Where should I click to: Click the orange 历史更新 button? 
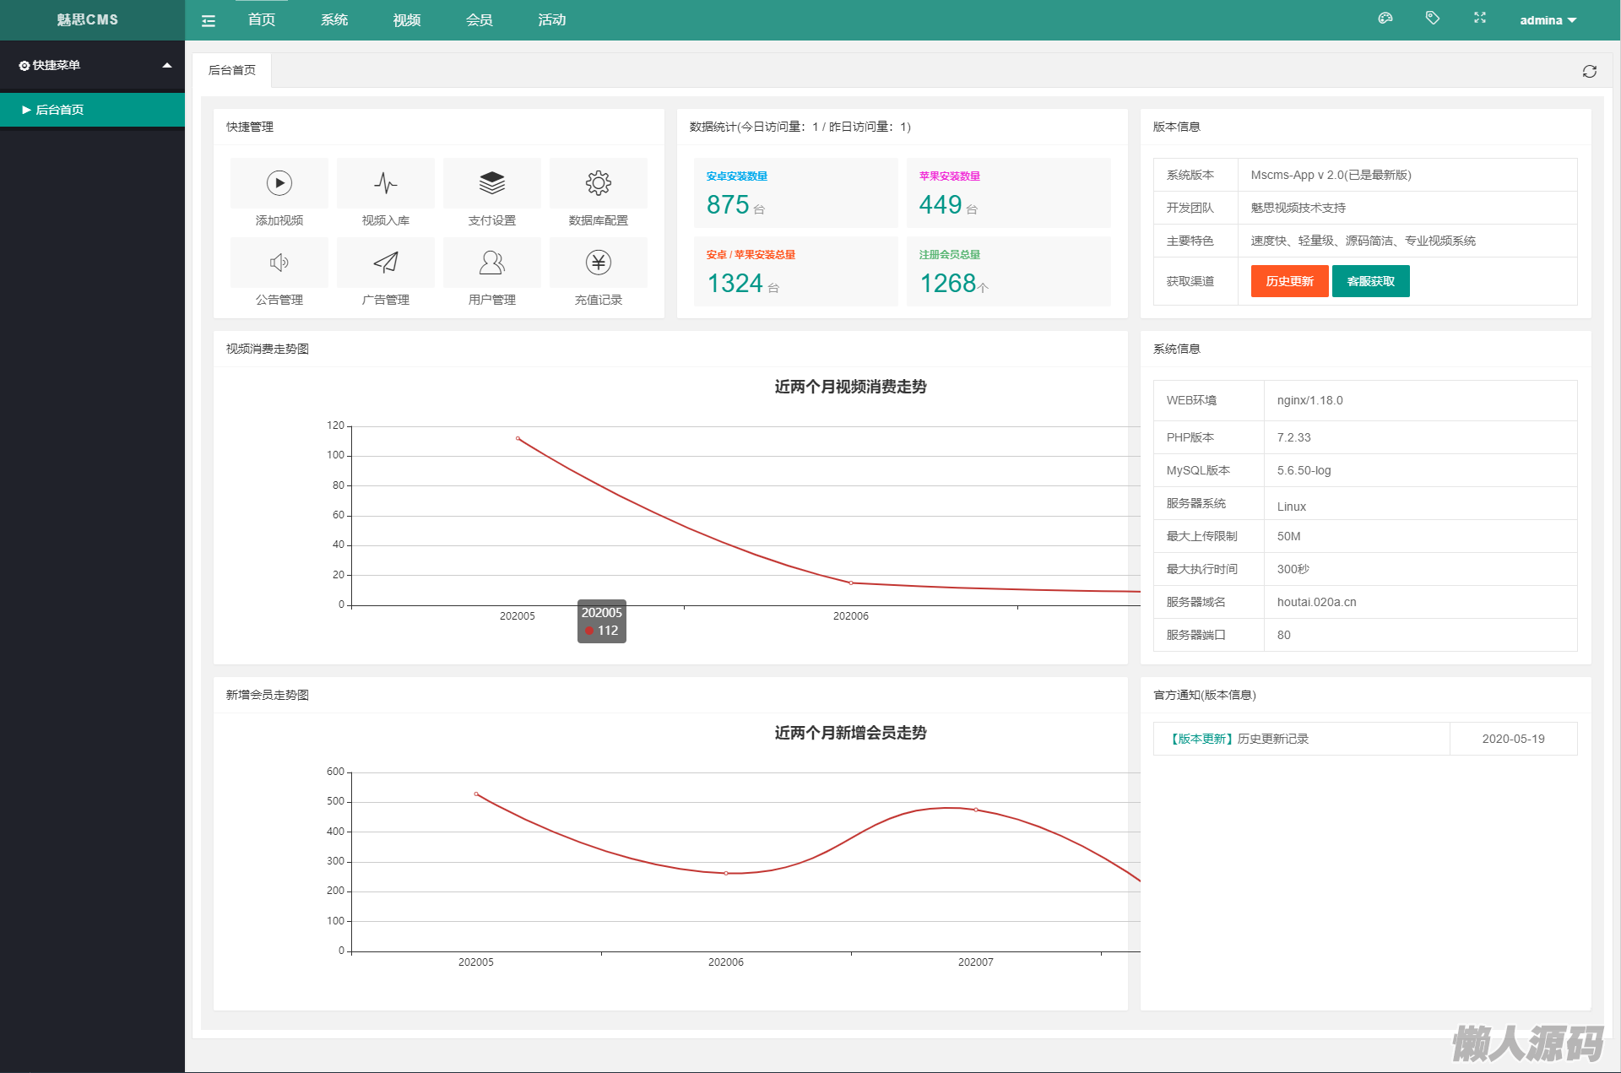(x=1289, y=281)
